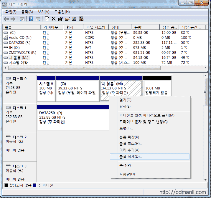The image size is (211, 198).
Task: Select the 1001 MB unallocated space block
Action: click(x=157, y=86)
